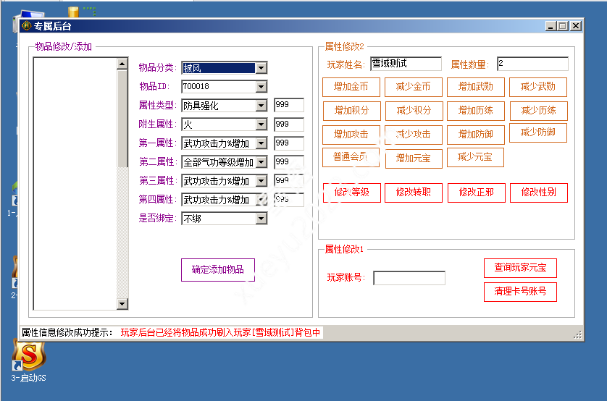Click the 减少金币 button
607x401 pixels.
click(x=414, y=87)
